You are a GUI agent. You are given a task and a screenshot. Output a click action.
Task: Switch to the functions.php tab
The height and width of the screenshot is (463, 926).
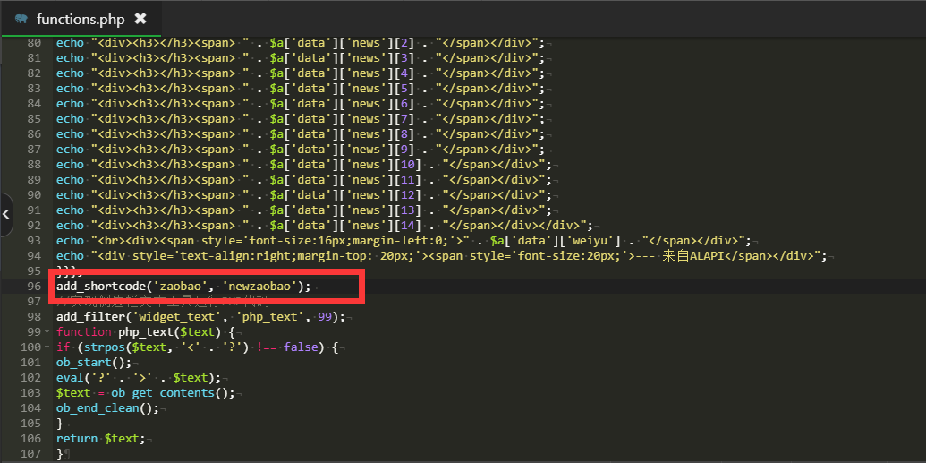tap(80, 19)
